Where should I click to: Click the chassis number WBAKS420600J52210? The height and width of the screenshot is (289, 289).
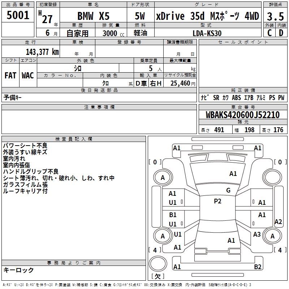243,115
